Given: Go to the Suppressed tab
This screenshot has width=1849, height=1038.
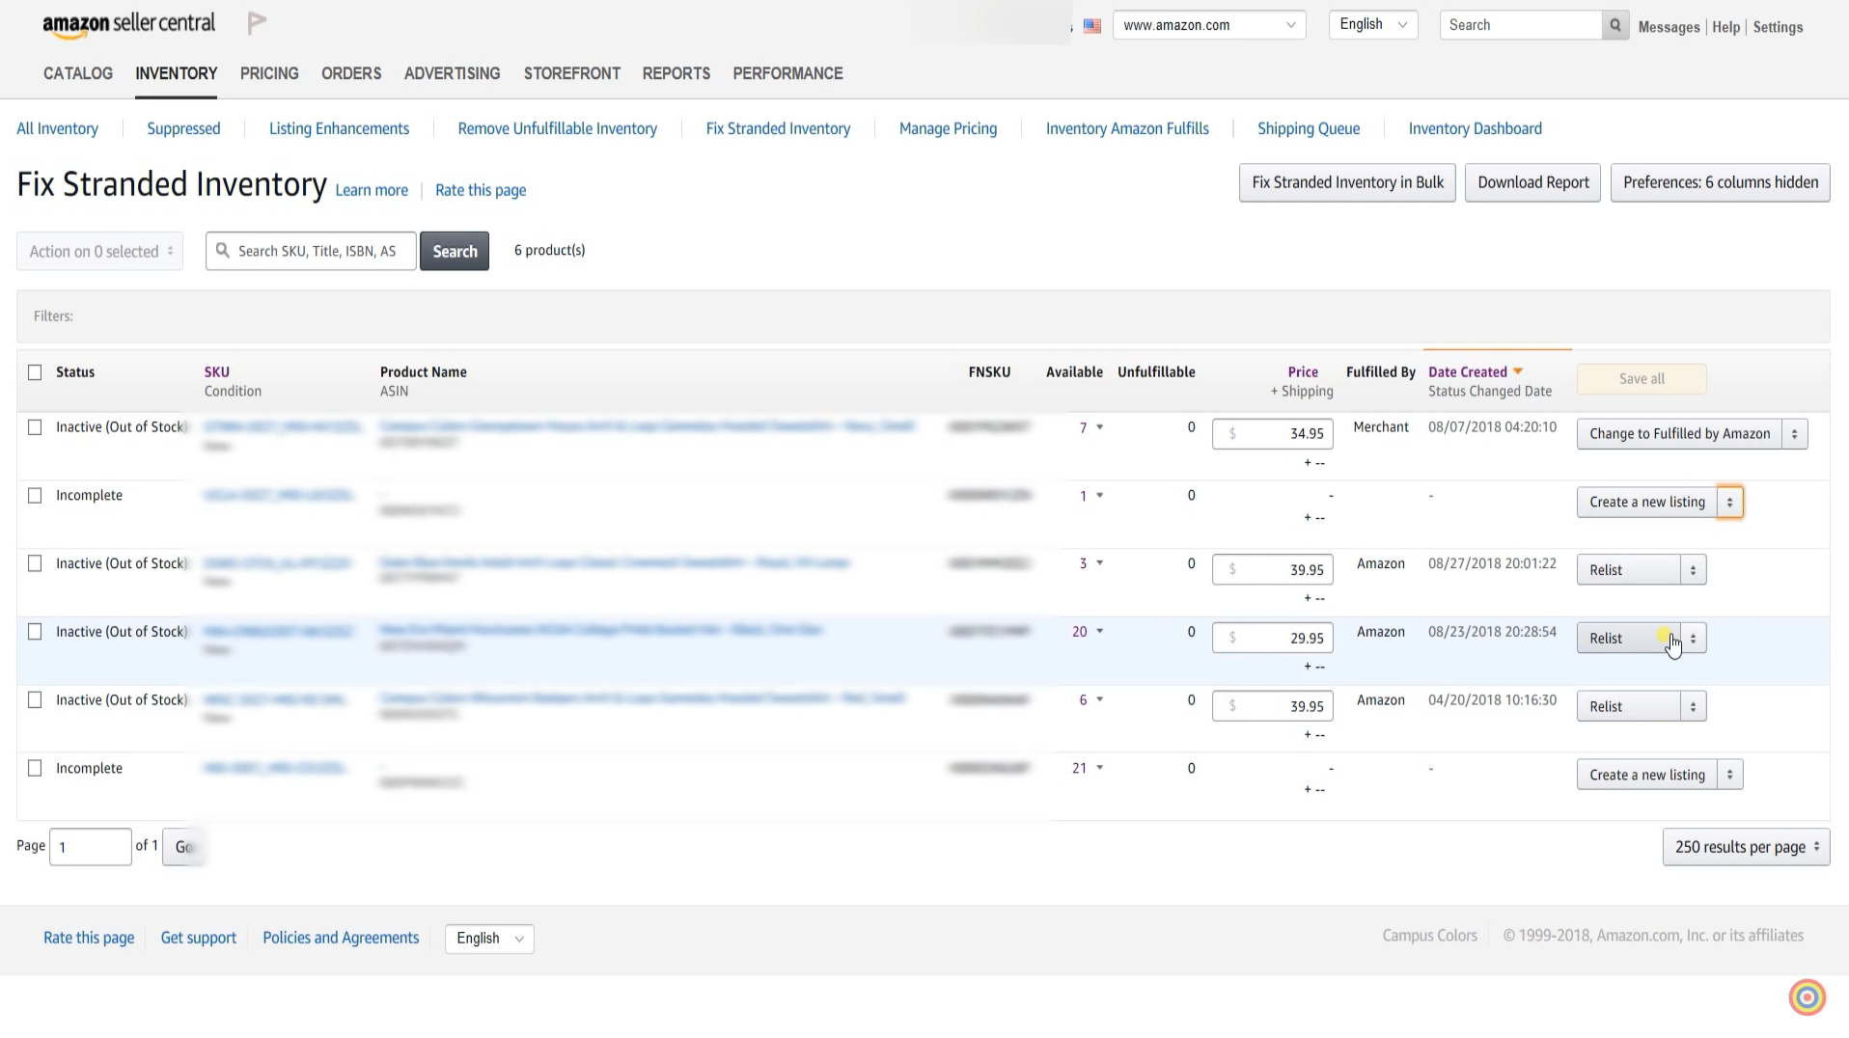Looking at the screenshot, I should 183,128.
